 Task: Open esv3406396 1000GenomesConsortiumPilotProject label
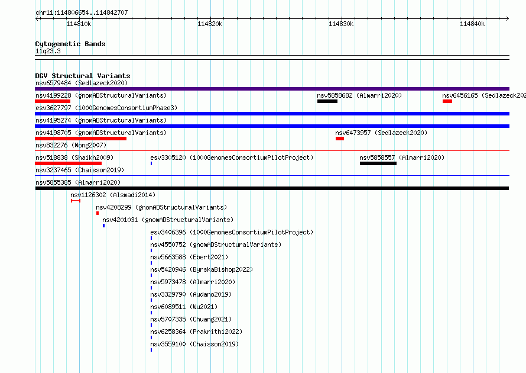point(232,232)
